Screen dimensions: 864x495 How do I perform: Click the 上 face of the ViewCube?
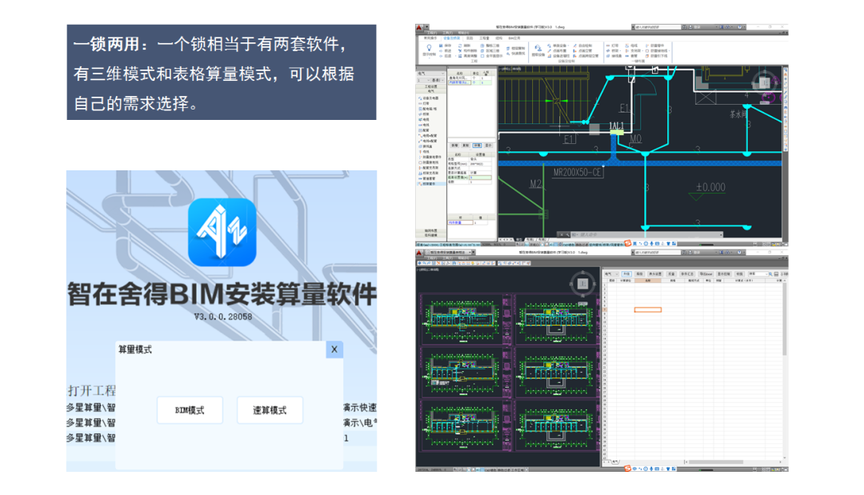pos(583,284)
